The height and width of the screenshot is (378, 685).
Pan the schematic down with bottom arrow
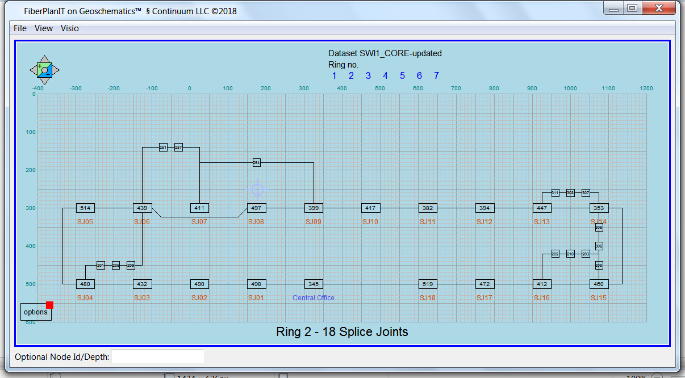point(44,81)
